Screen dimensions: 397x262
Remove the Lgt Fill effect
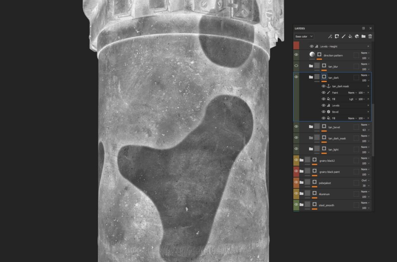click(368, 99)
